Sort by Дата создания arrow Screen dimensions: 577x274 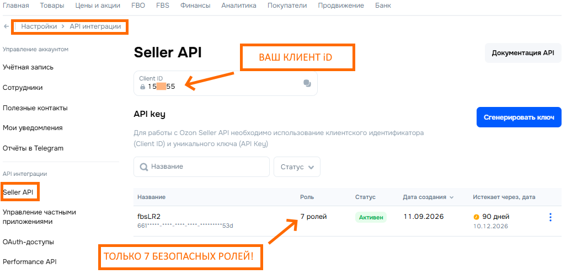(x=452, y=197)
